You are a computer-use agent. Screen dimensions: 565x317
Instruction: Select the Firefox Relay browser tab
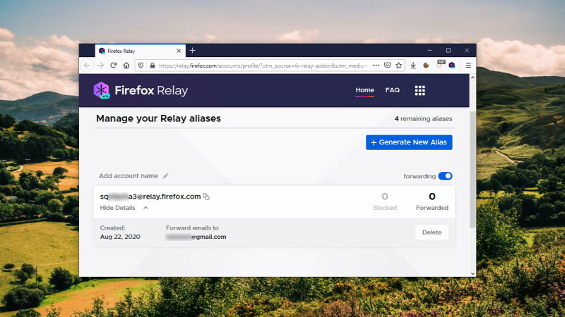[x=141, y=51]
